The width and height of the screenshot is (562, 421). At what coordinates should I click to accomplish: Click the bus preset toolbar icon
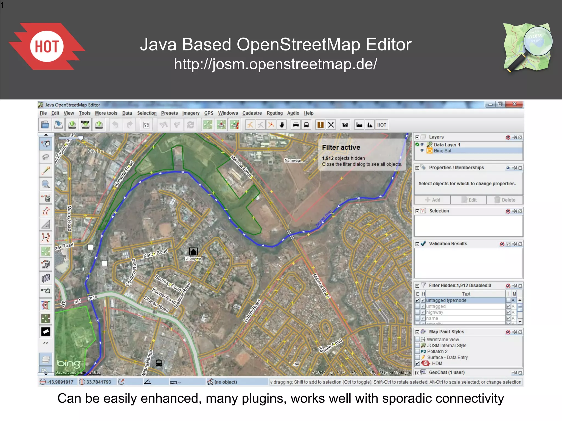tap(306, 125)
